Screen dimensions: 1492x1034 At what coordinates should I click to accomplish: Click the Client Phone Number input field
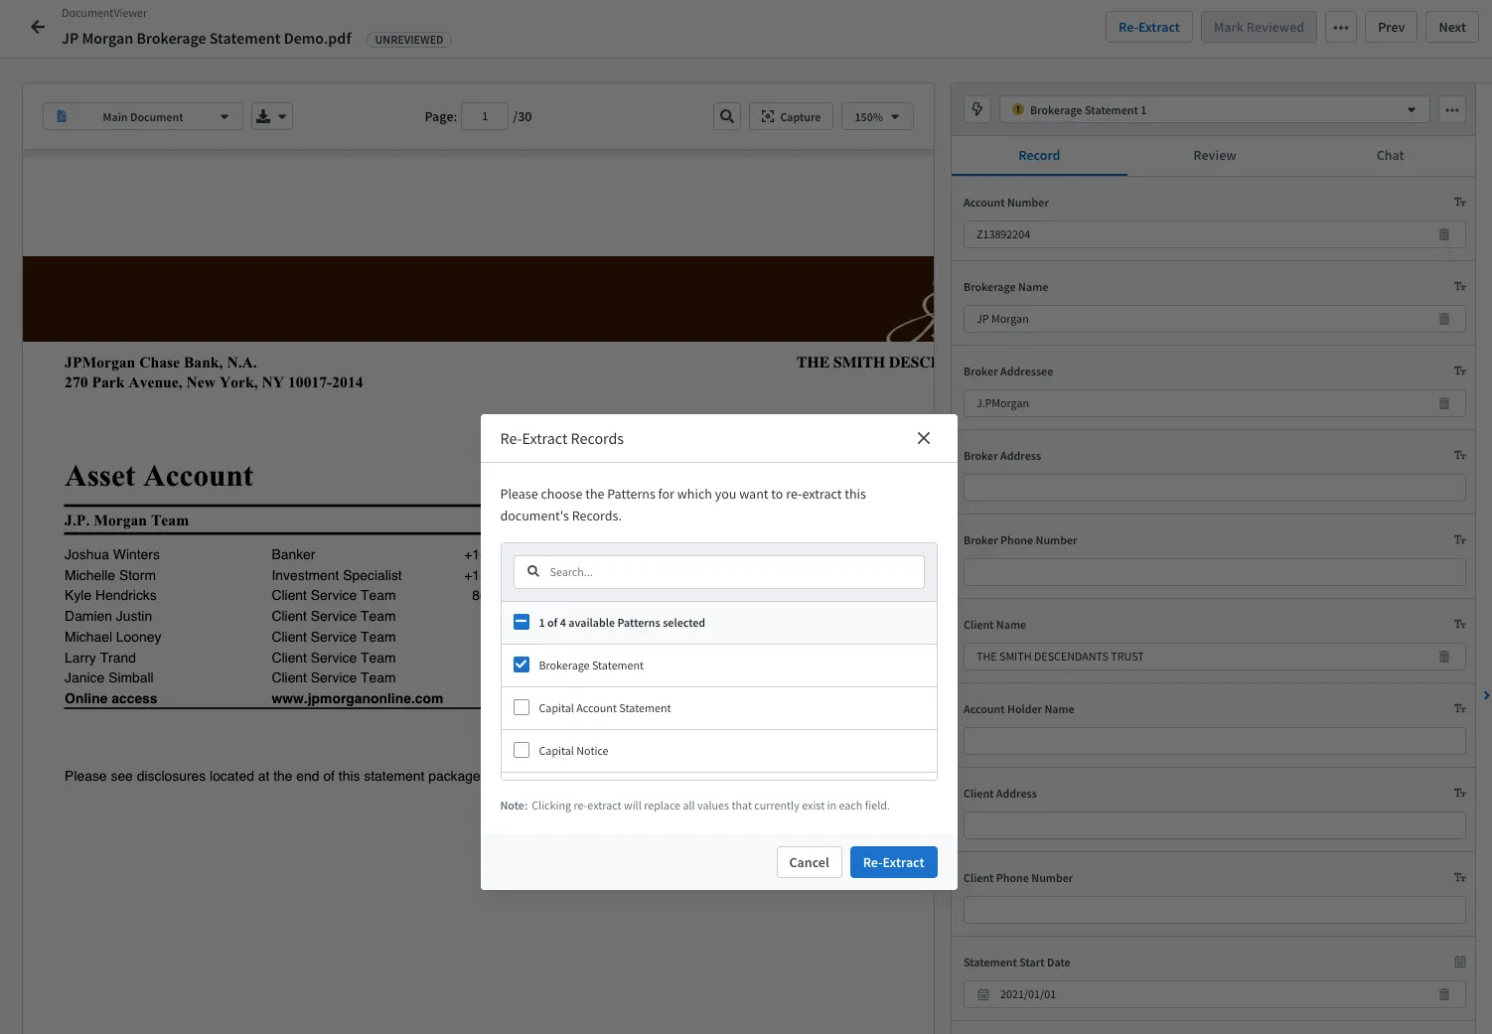1215,910
